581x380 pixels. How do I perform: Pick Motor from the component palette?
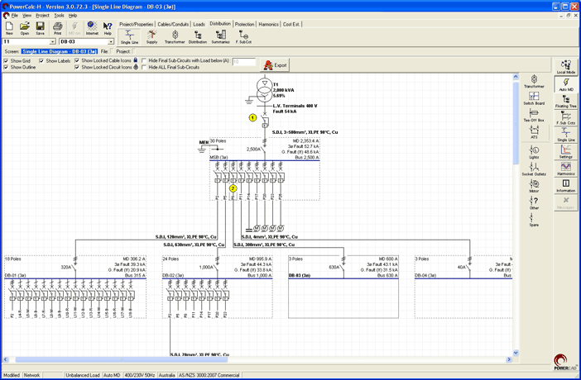coord(534,186)
